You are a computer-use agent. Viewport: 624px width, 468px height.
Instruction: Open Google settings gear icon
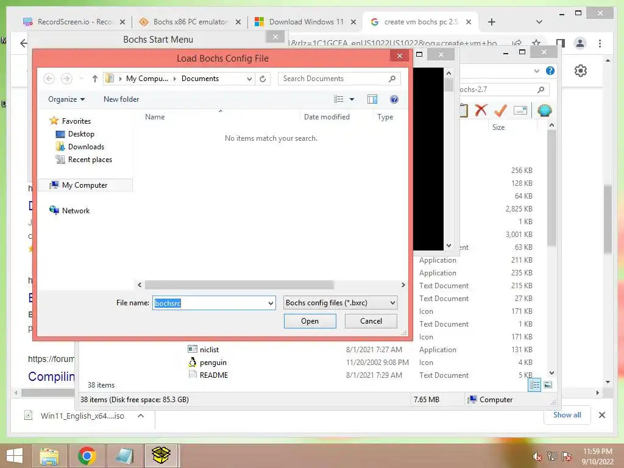(581, 71)
